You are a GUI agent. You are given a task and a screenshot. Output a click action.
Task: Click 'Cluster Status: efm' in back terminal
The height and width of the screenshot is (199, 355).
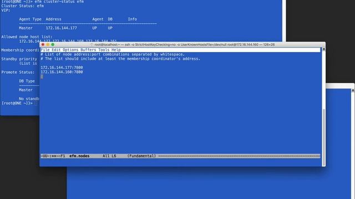coord(23,6)
